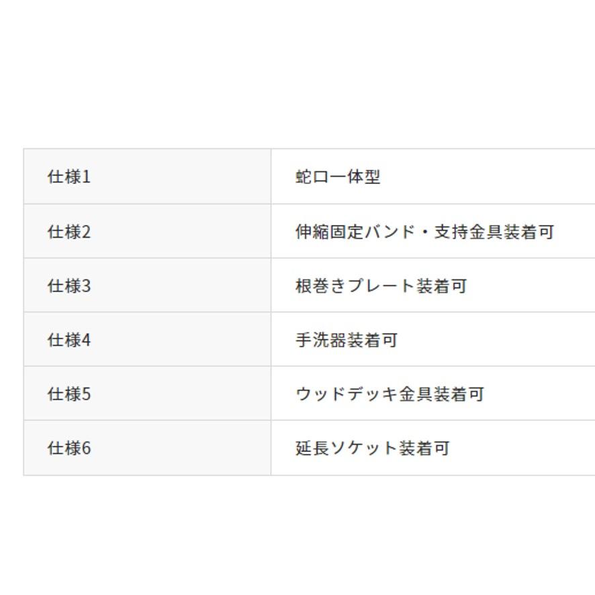
Task: Click the 仕様3 label cell
Action: coord(68,286)
